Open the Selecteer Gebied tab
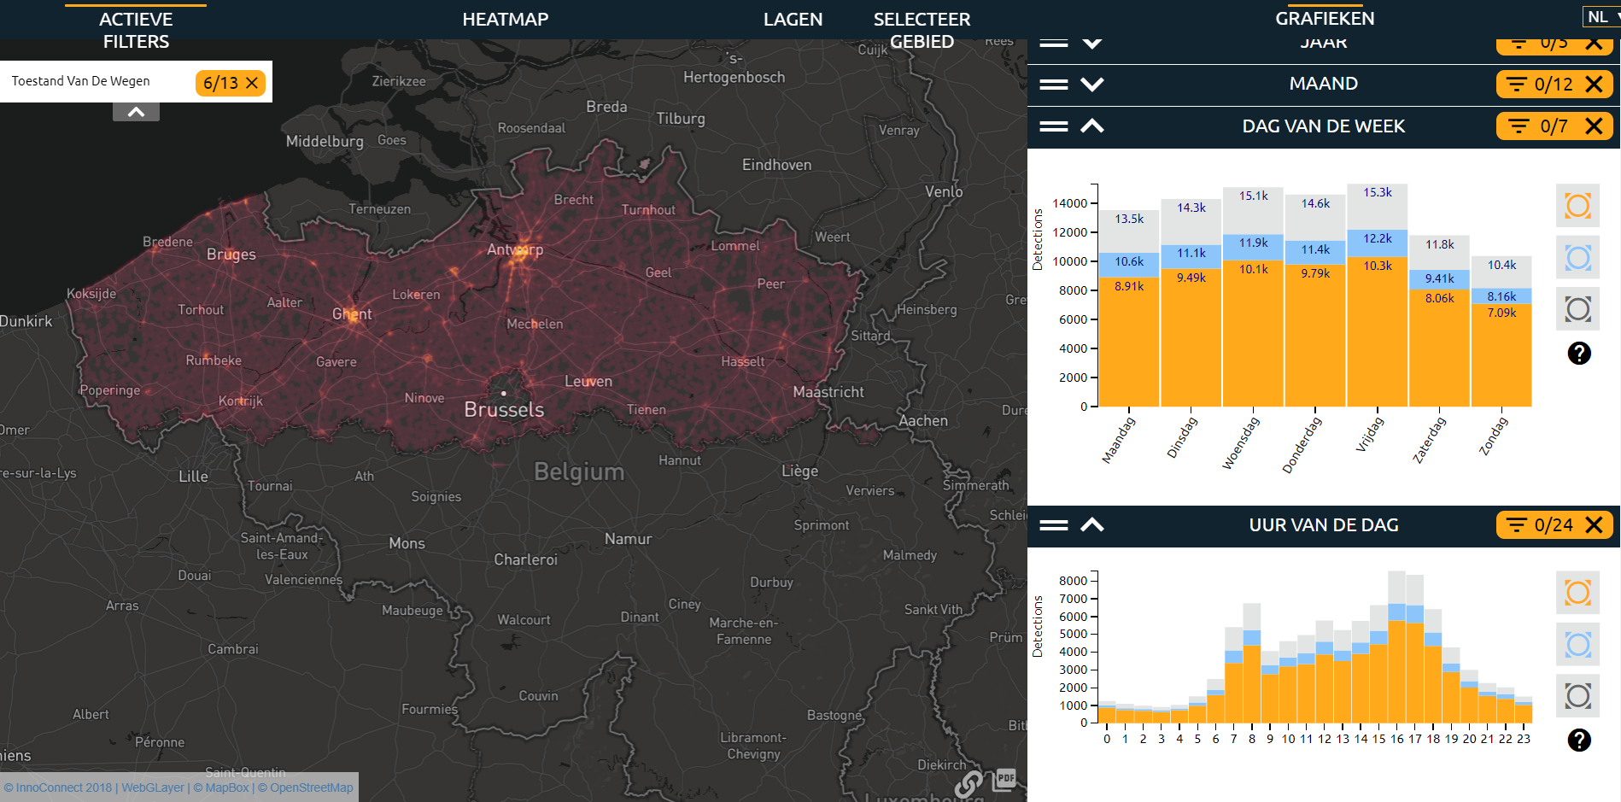The height and width of the screenshot is (802, 1621). 922,30
